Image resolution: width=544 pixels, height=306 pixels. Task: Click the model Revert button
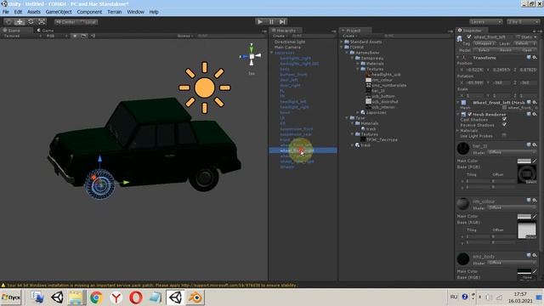[506, 50]
